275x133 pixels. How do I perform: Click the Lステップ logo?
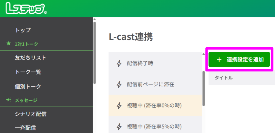[26, 9]
